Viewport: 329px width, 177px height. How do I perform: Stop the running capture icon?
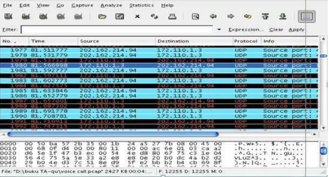click(61, 16)
